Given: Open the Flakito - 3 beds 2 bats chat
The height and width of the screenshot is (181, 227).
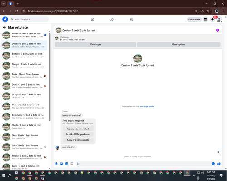Looking at the screenshot, I should (24, 127).
